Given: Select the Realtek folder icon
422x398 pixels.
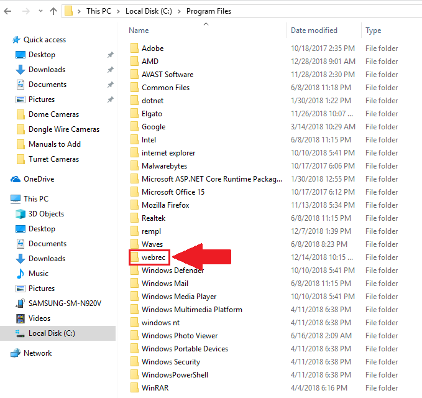Looking at the screenshot, I should click(x=134, y=218).
